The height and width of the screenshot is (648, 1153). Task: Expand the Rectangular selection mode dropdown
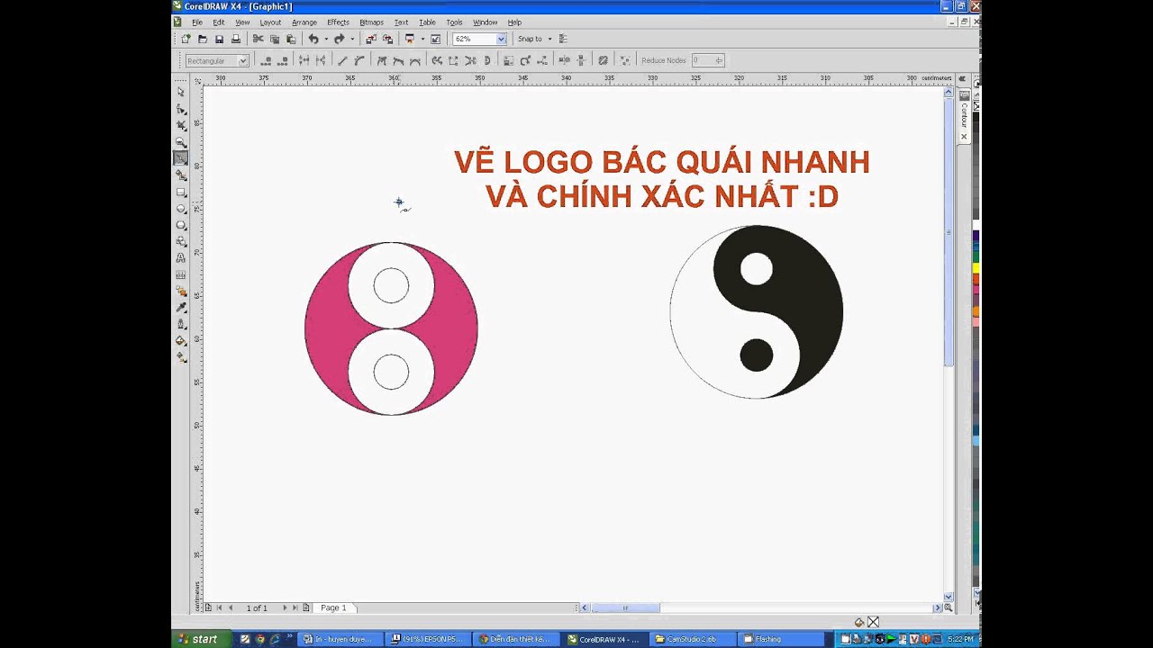tap(242, 60)
